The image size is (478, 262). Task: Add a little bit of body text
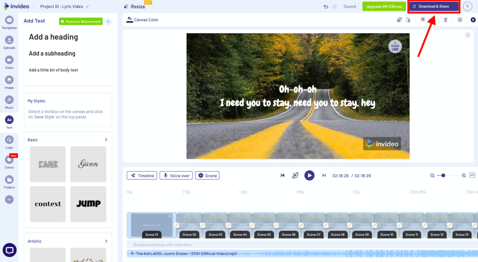[53, 70]
